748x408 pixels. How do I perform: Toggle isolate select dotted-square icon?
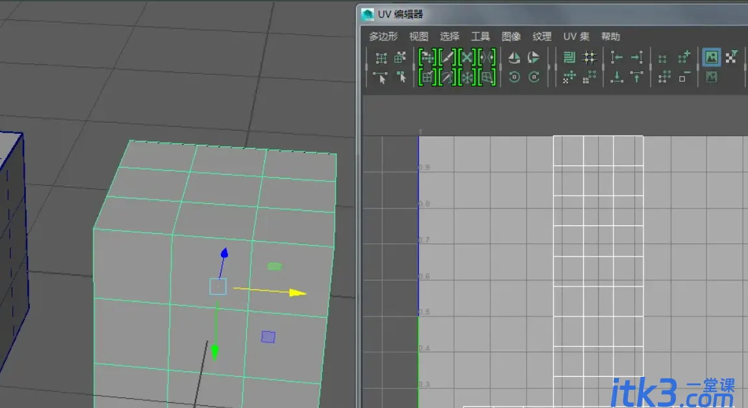(x=662, y=59)
